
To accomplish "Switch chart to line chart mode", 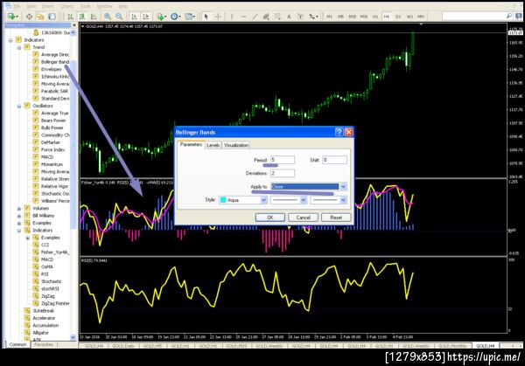I will (x=94, y=17).
